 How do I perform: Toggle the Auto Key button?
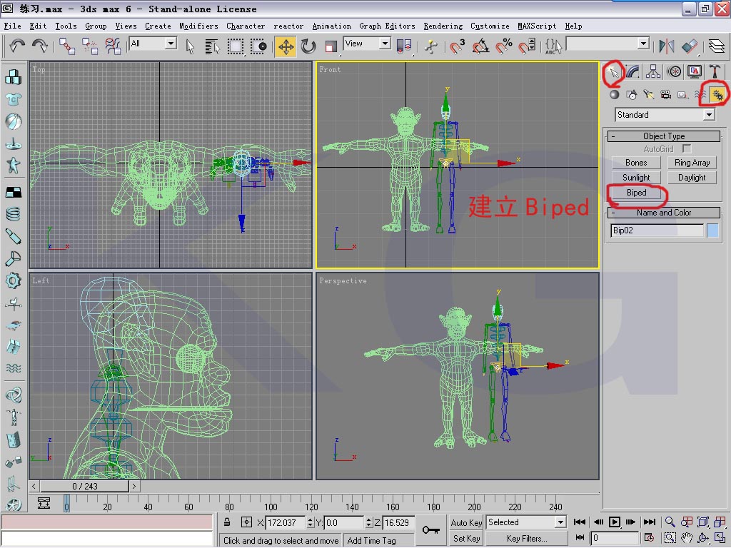(466, 523)
